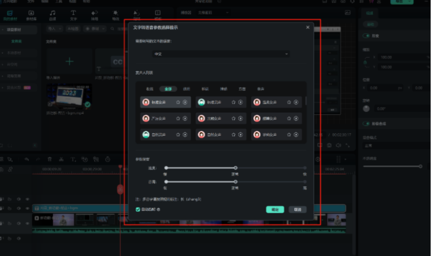Open the 贴纸 stickers panel

[137, 16]
